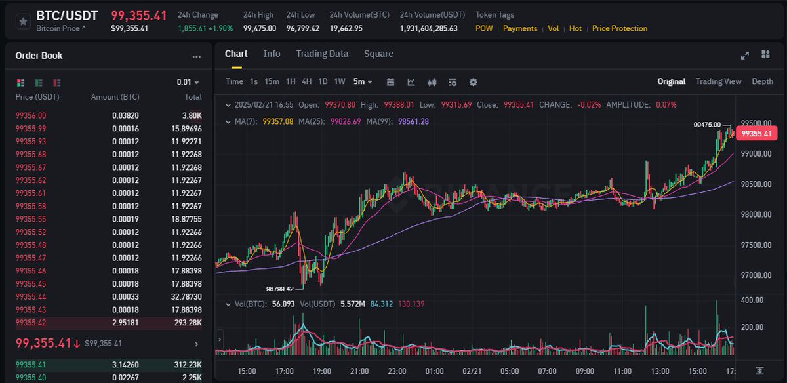Viewport: 787px width, 383px height.
Task: Open the Square tab
Action: click(378, 54)
